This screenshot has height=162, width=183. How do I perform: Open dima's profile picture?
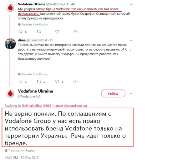(10, 44)
